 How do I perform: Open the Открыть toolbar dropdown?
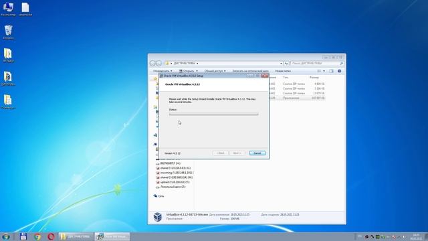click(x=189, y=71)
